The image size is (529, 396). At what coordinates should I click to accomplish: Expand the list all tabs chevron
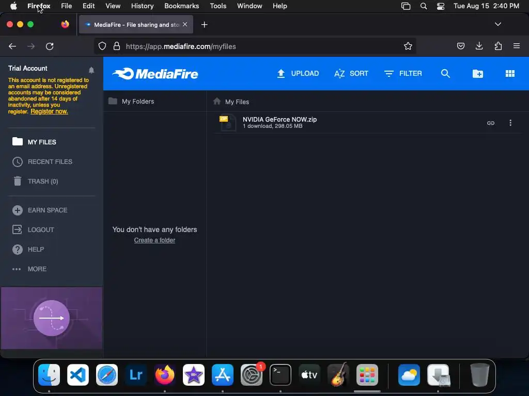click(497, 24)
